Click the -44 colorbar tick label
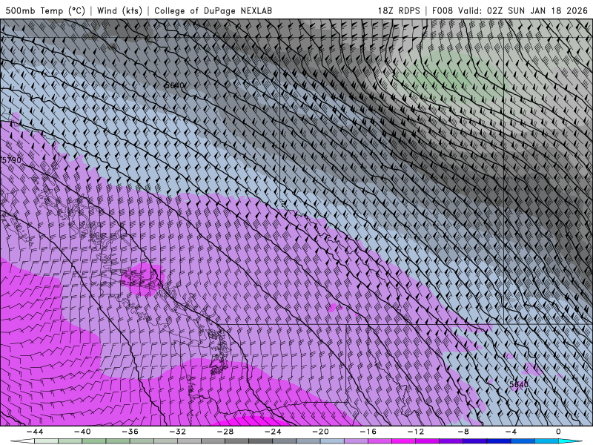The image size is (593, 445). 35,432
